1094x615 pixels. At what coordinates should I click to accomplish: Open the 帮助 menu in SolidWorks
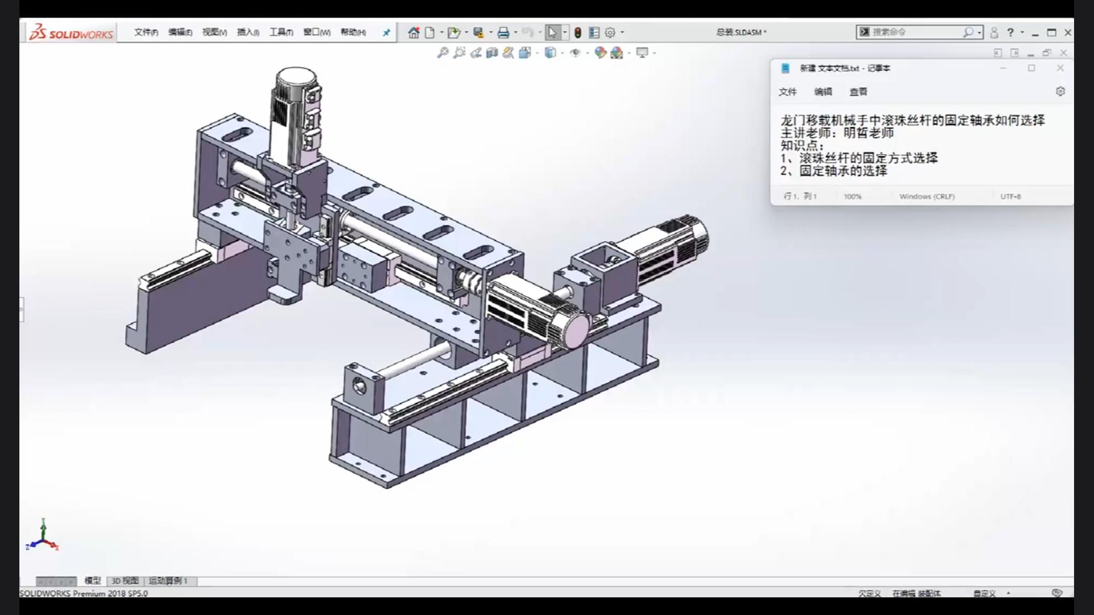[x=353, y=32]
